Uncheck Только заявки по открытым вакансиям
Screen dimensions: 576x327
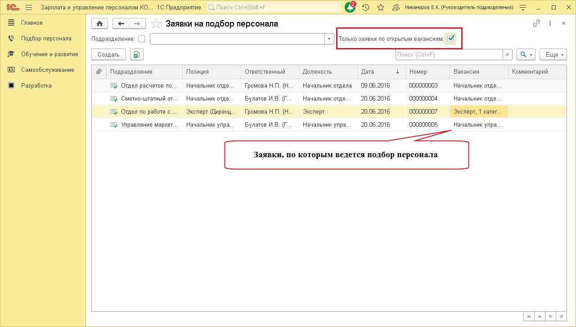pos(450,39)
